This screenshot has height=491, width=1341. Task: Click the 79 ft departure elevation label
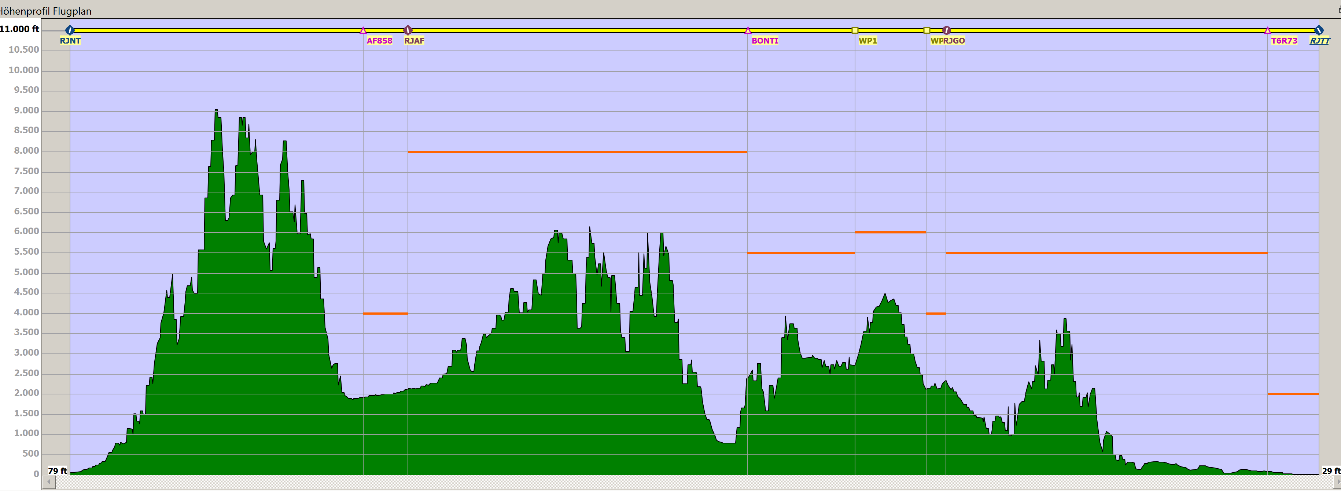point(58,471)
